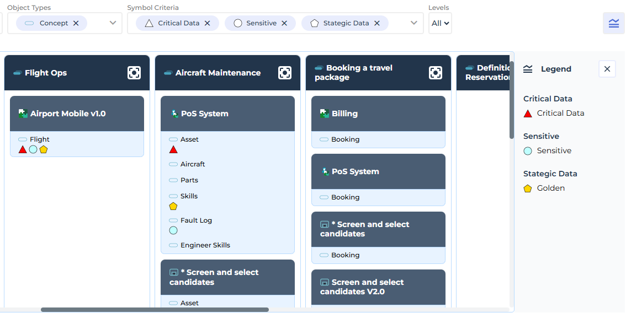Select the Flight concept item

[40, 139]
